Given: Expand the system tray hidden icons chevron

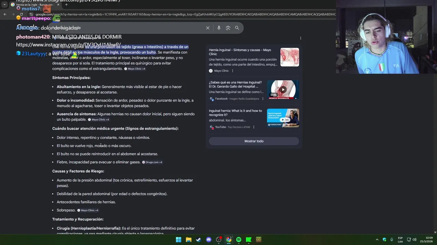Looking at the screenshot, I should (x=377, y=240).
